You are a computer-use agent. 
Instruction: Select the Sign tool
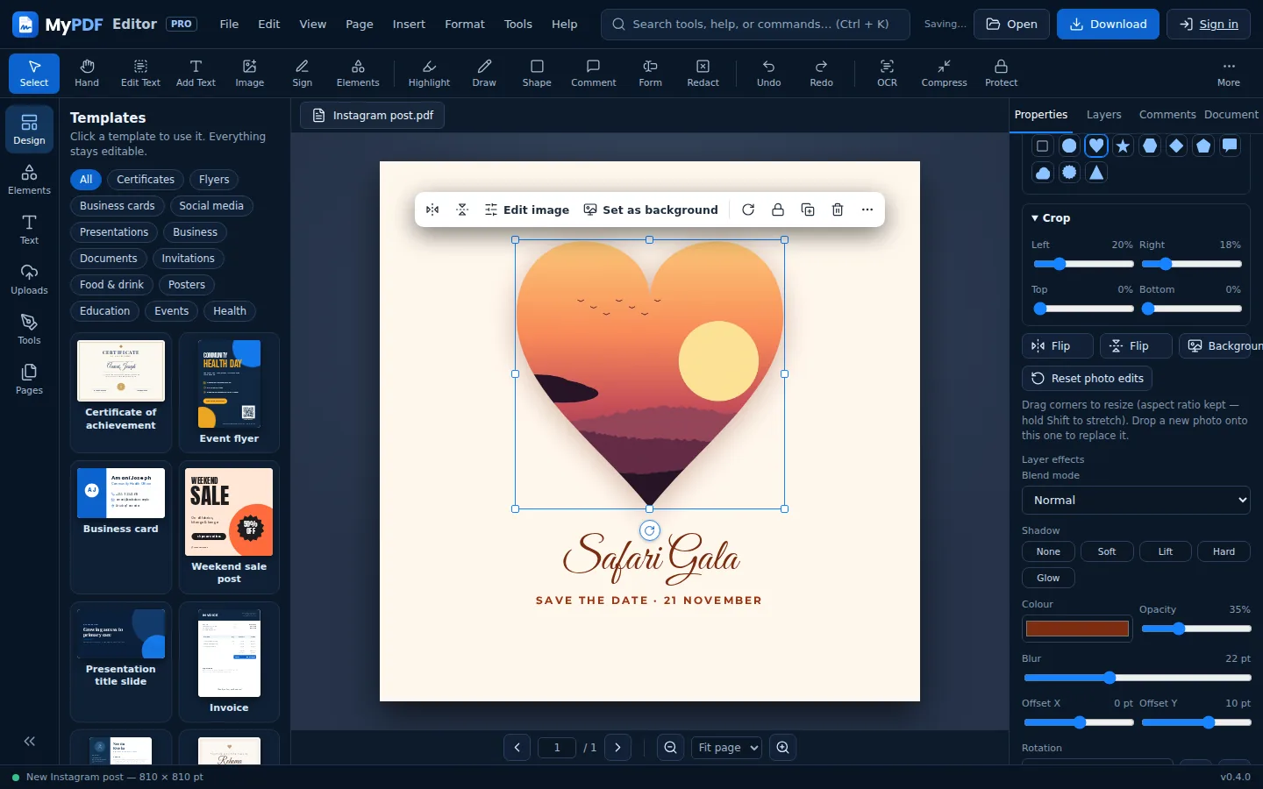[x=303, y=73]
